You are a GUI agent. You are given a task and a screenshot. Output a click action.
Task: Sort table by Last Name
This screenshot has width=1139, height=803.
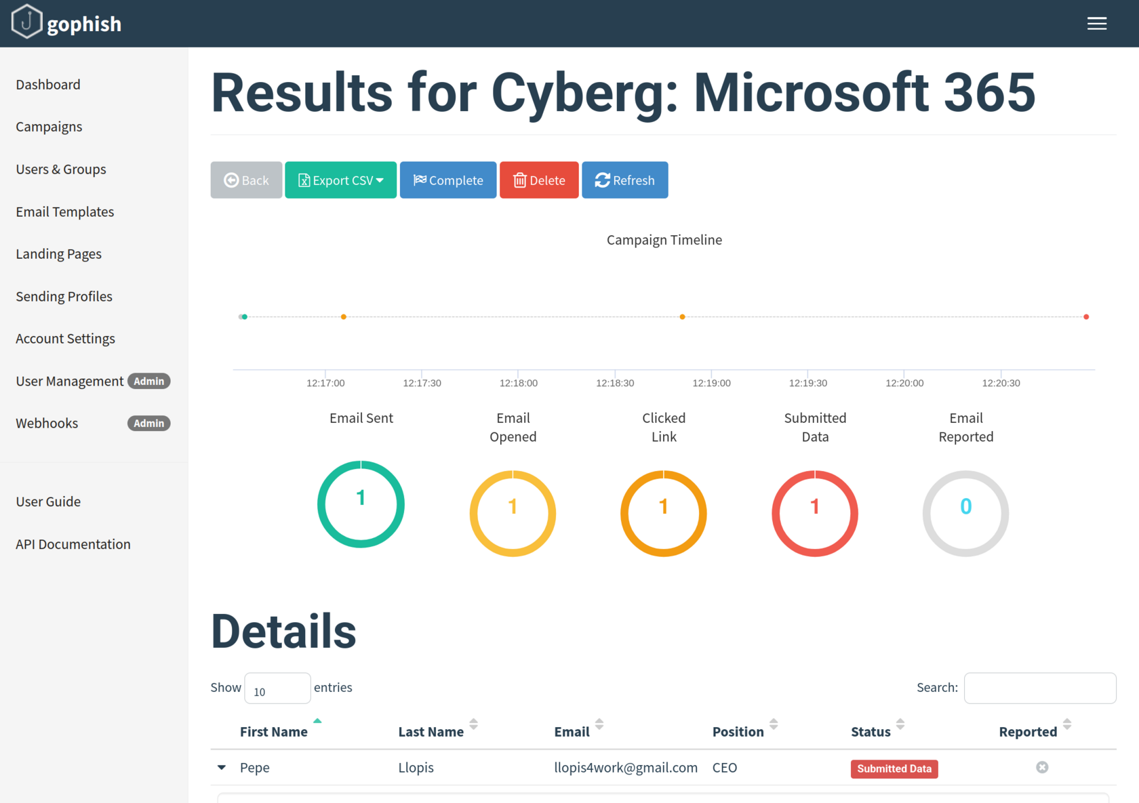(x=431, y=732)
